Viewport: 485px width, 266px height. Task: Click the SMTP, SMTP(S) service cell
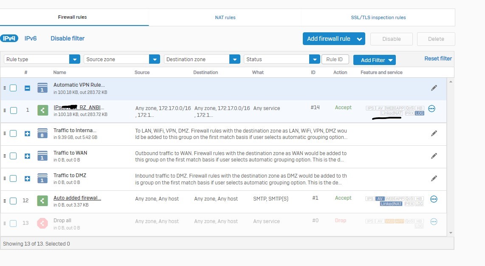(x=271, y=198)
